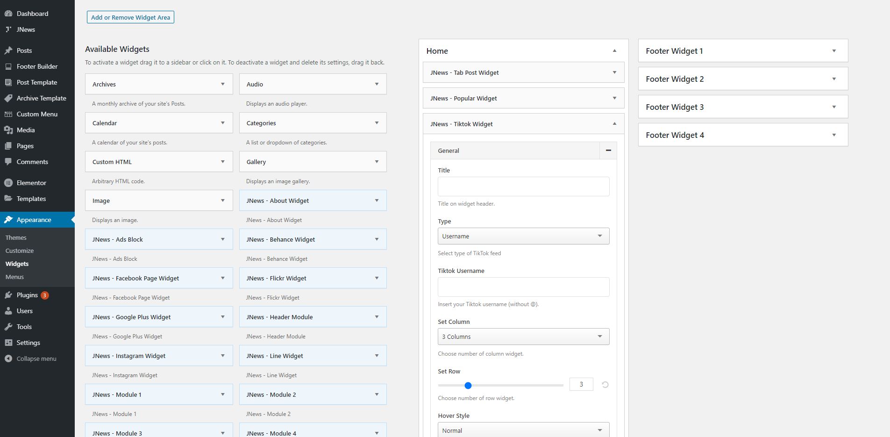Click the Dashboard icon in sidebar
The width and height of the screenshot is (890, 437).
point(8,14)
